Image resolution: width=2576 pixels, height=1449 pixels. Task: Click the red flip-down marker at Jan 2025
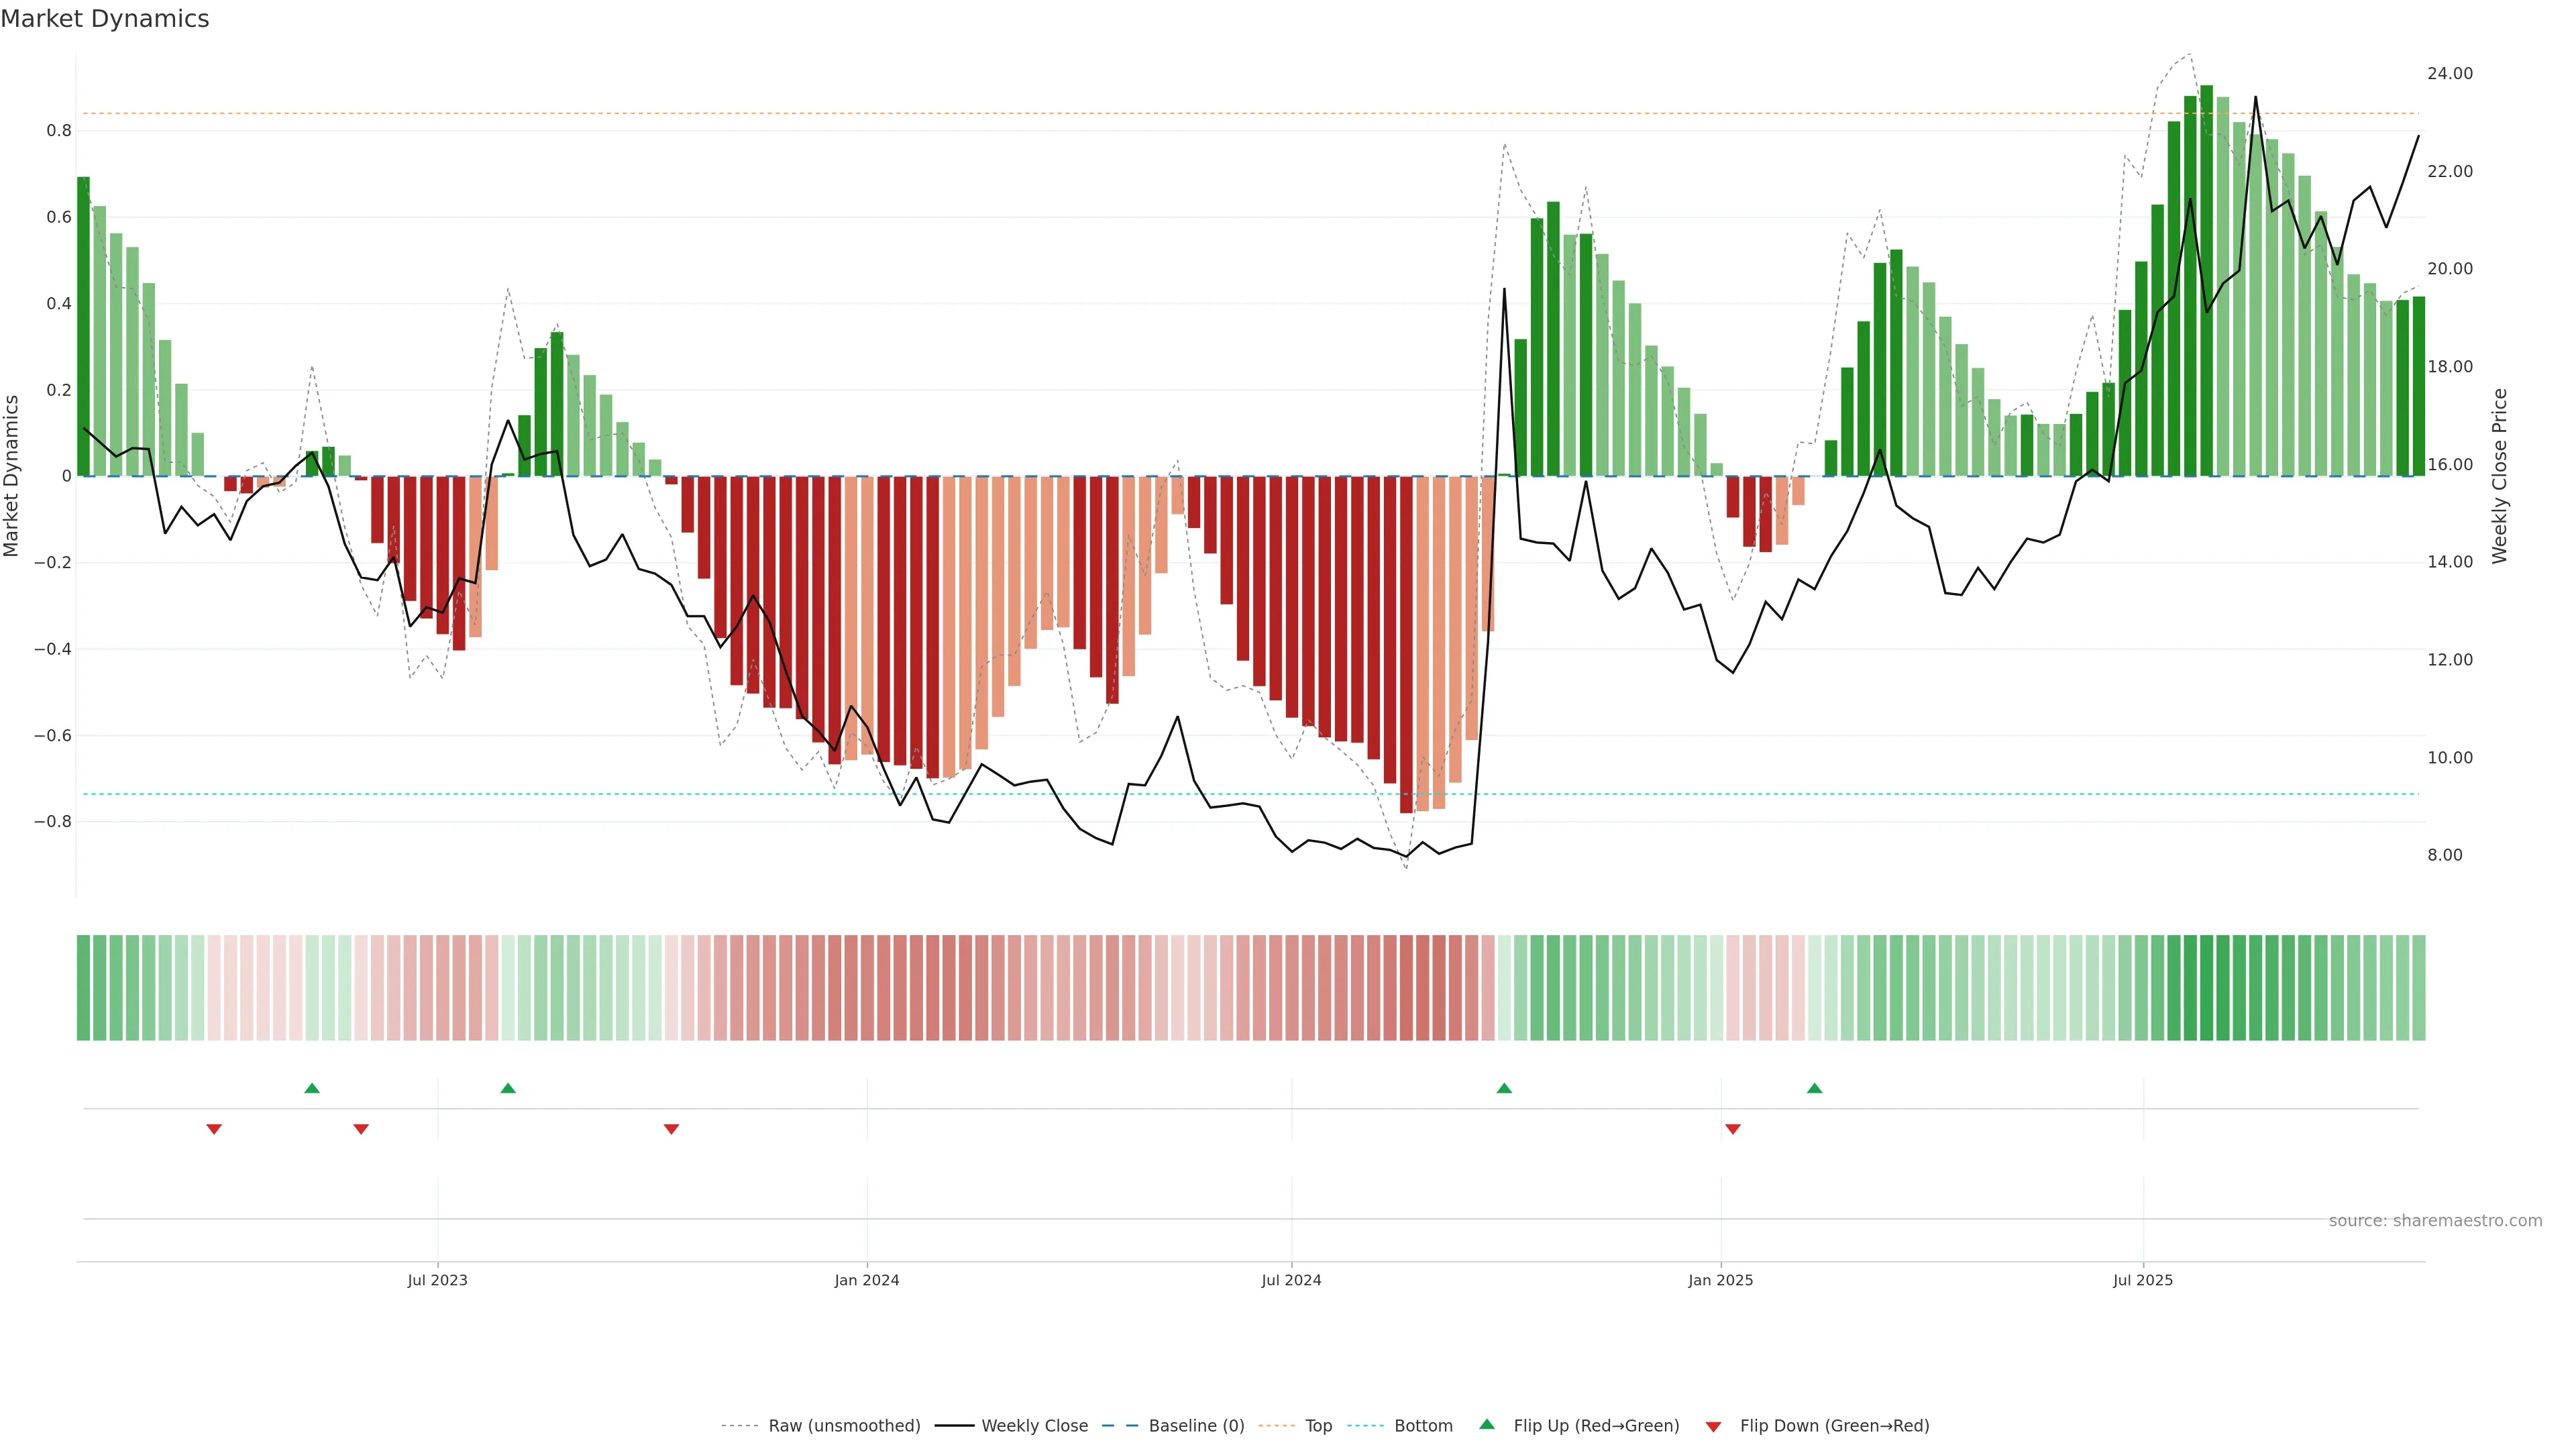[1733, 1129]
